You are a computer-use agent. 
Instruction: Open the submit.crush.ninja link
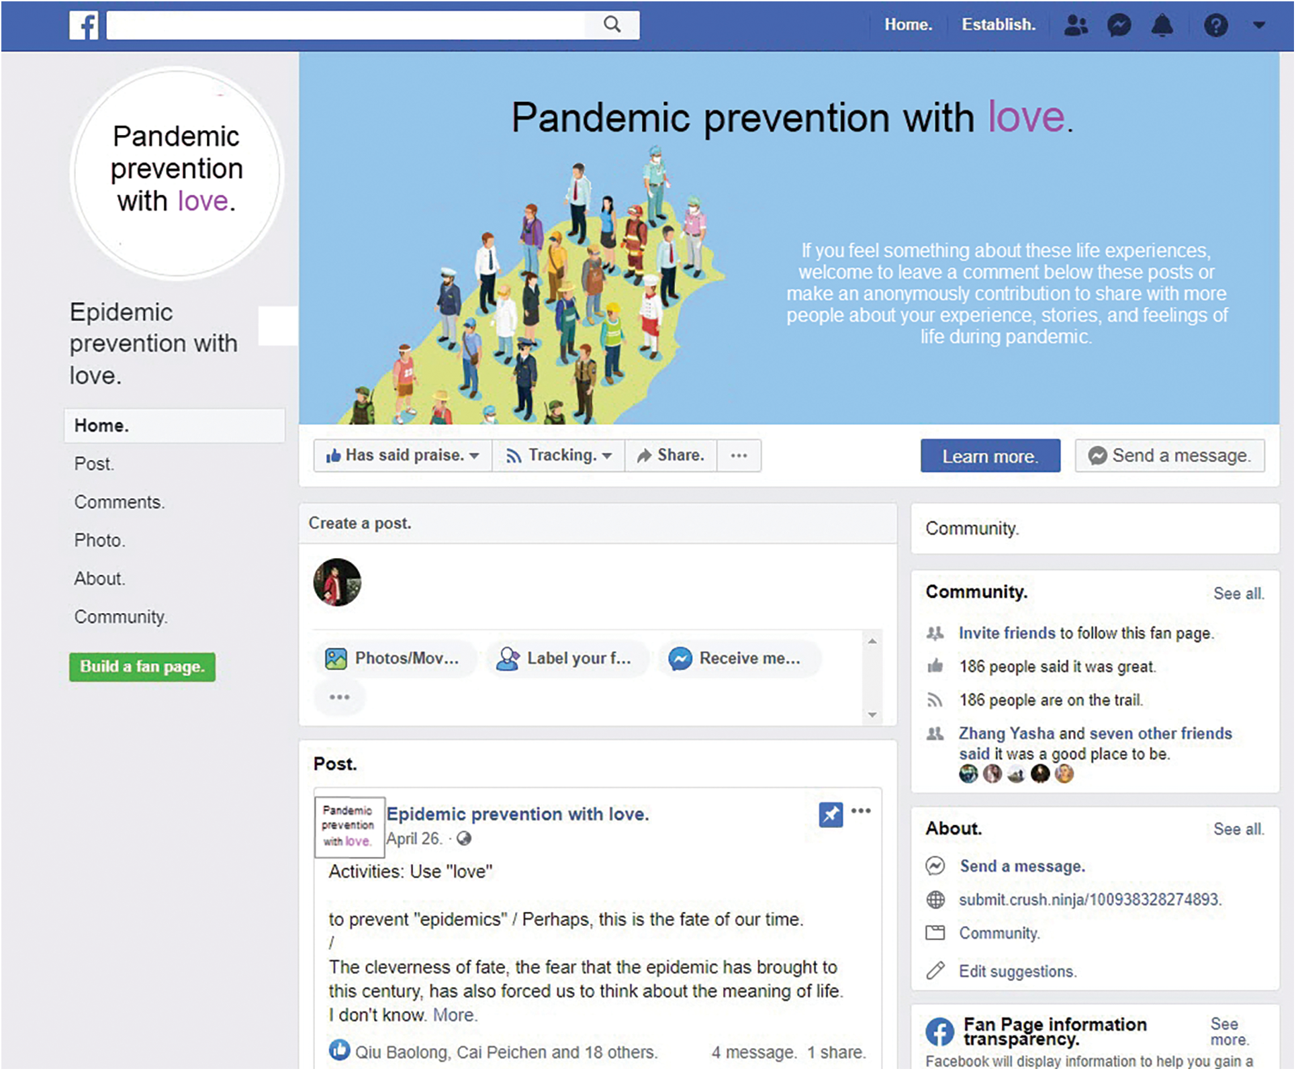[x=1089, y=900]
